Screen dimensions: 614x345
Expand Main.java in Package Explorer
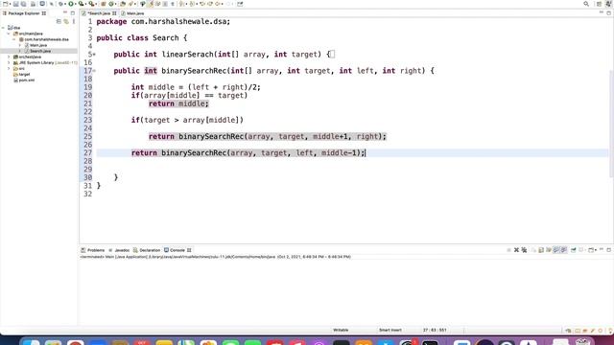[x=20, y=45]
